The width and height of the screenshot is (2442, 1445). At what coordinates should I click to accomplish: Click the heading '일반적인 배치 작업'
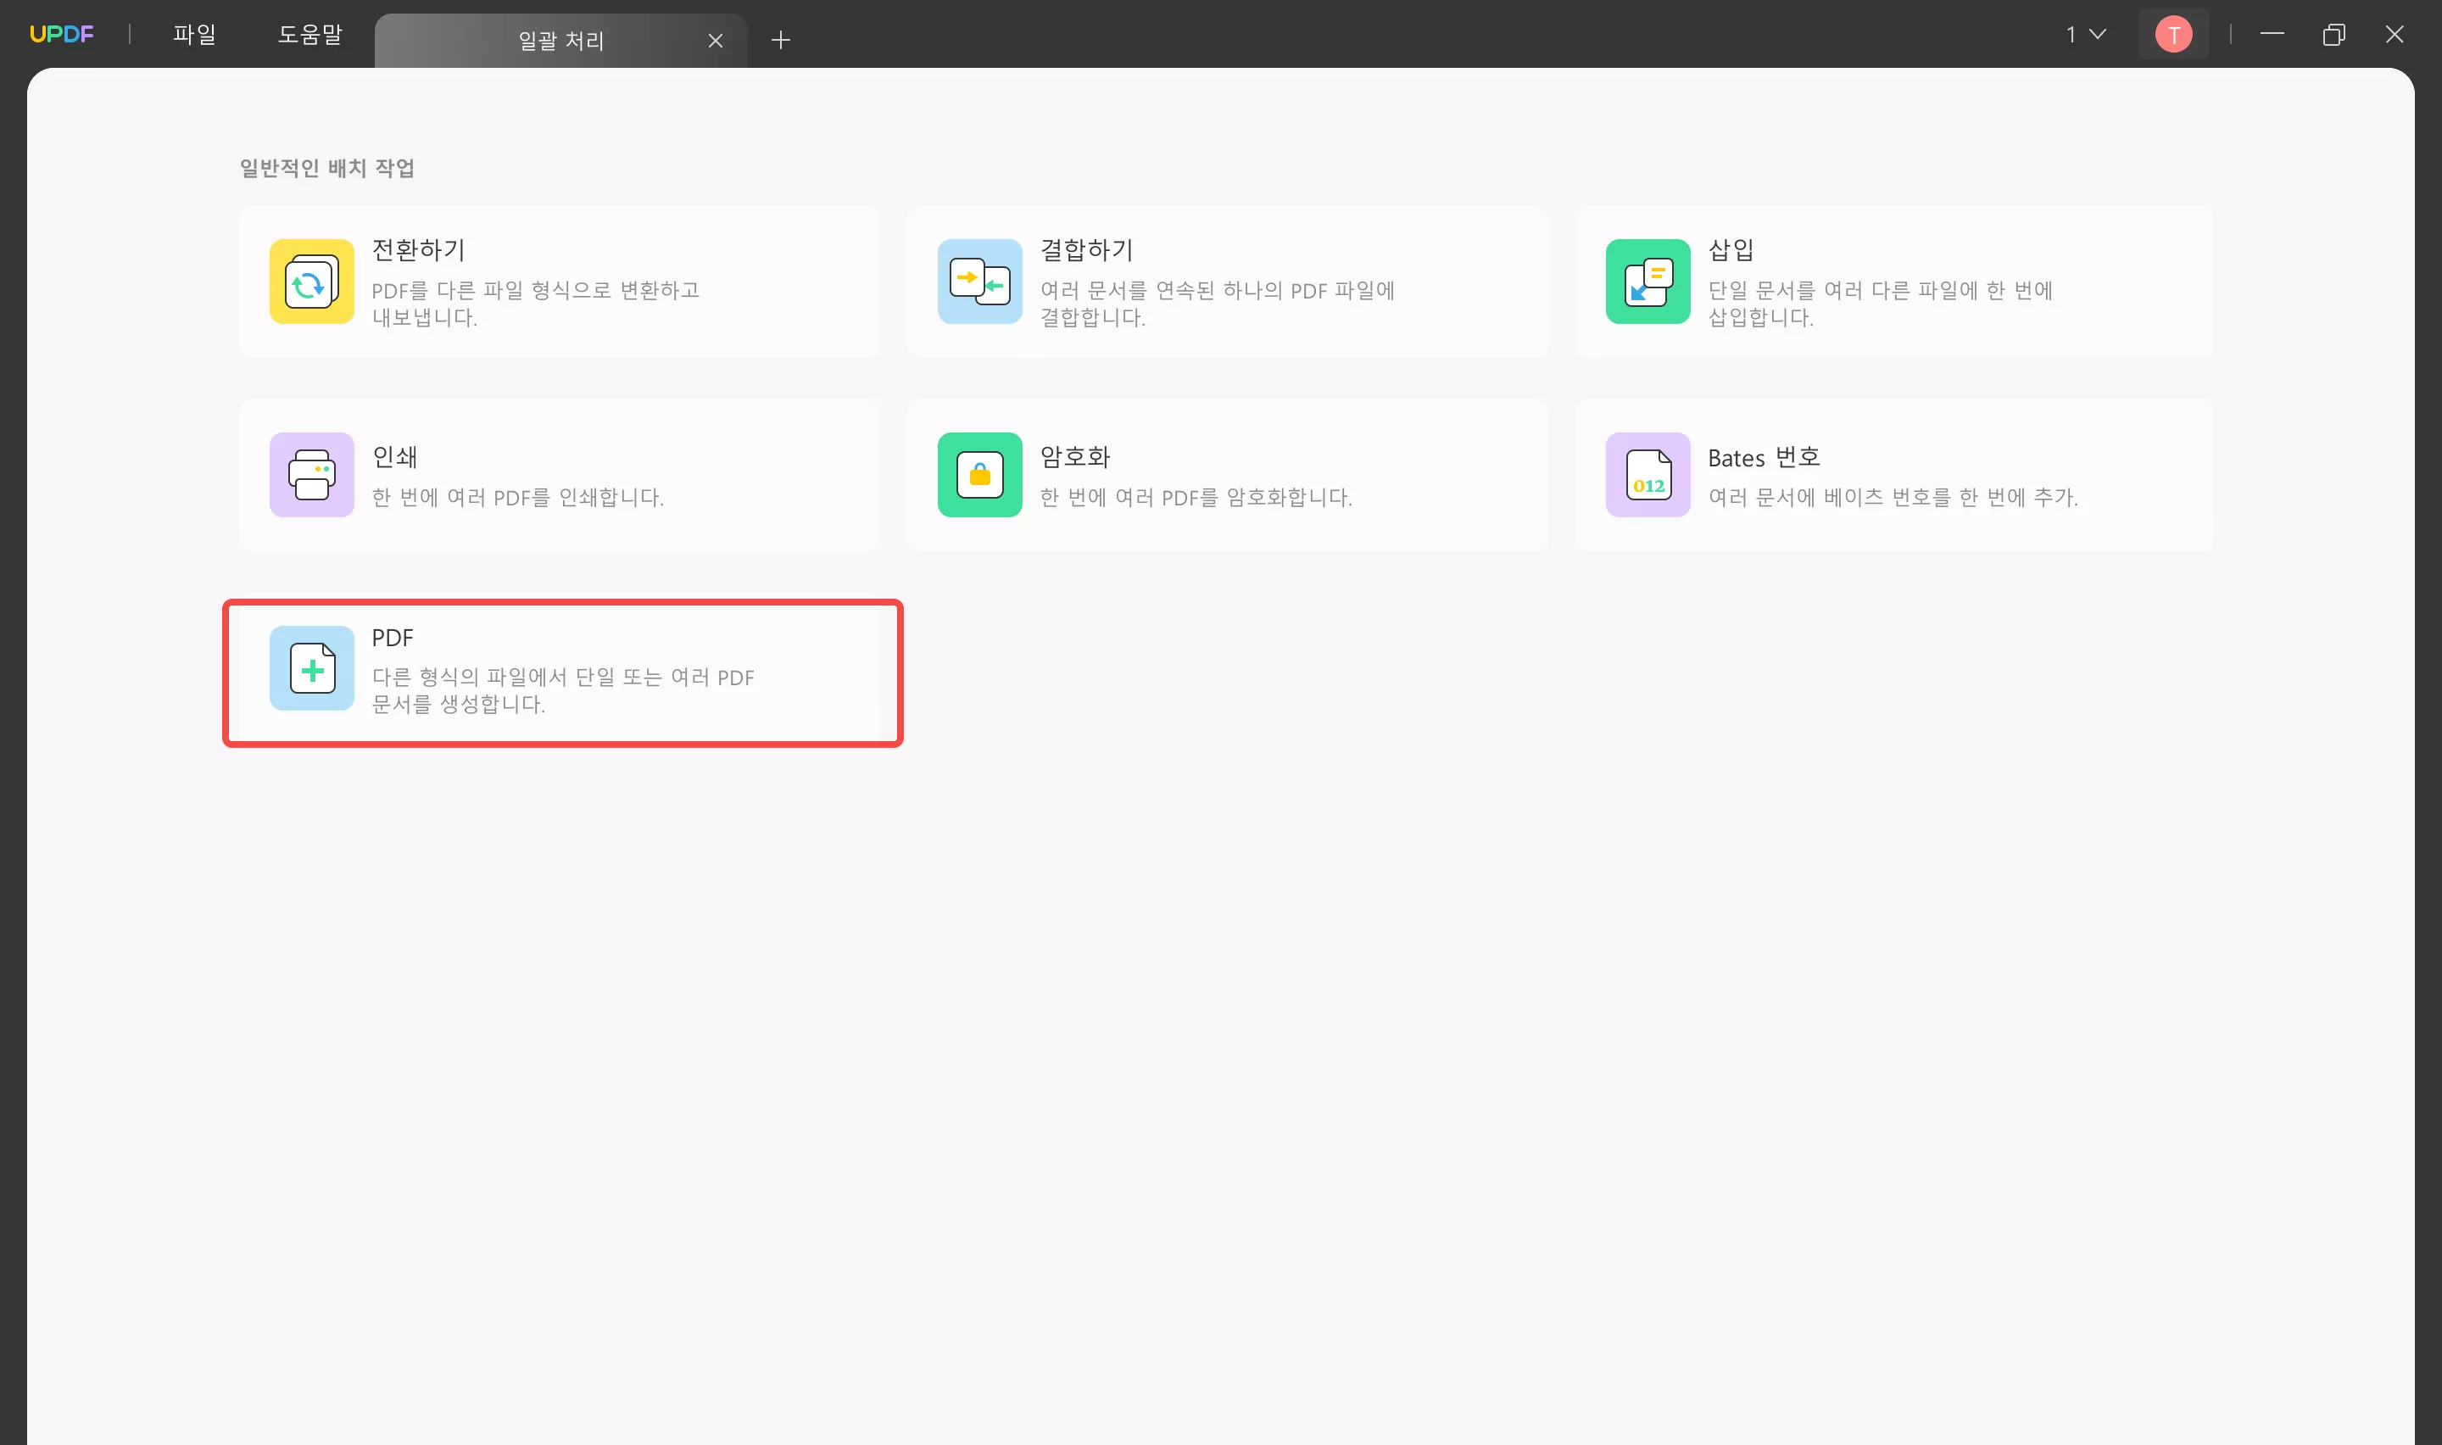327,167
